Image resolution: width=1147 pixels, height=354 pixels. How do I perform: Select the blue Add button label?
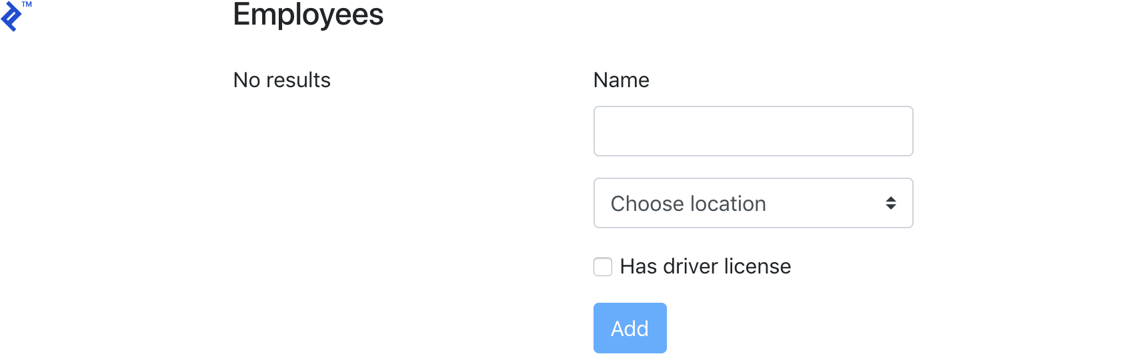(x=630, y=329)
